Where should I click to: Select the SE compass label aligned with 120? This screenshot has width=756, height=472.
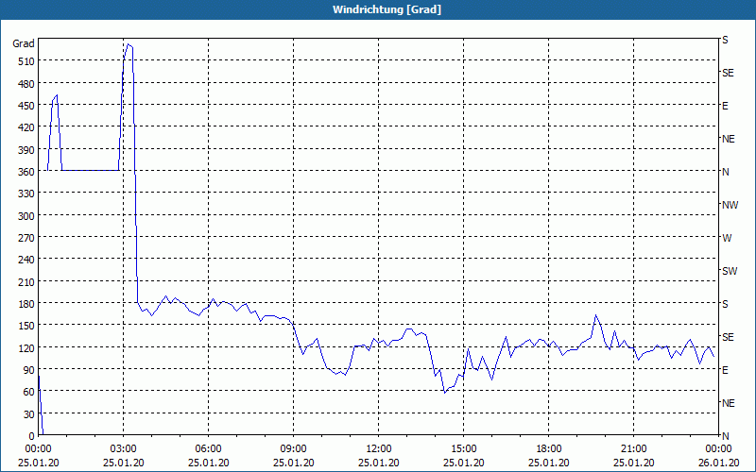(x=728, y=337)
